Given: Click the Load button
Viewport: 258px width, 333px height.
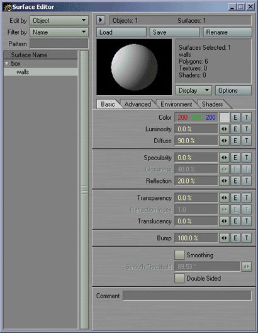Looking at the screenshot, I should click(121, 32).
